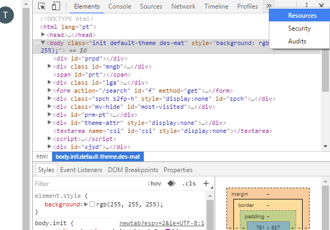Toggle device toolbar icon

tap(56, 6)
